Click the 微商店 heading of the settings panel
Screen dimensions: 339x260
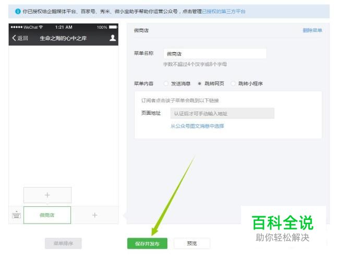tap(141, 30)
